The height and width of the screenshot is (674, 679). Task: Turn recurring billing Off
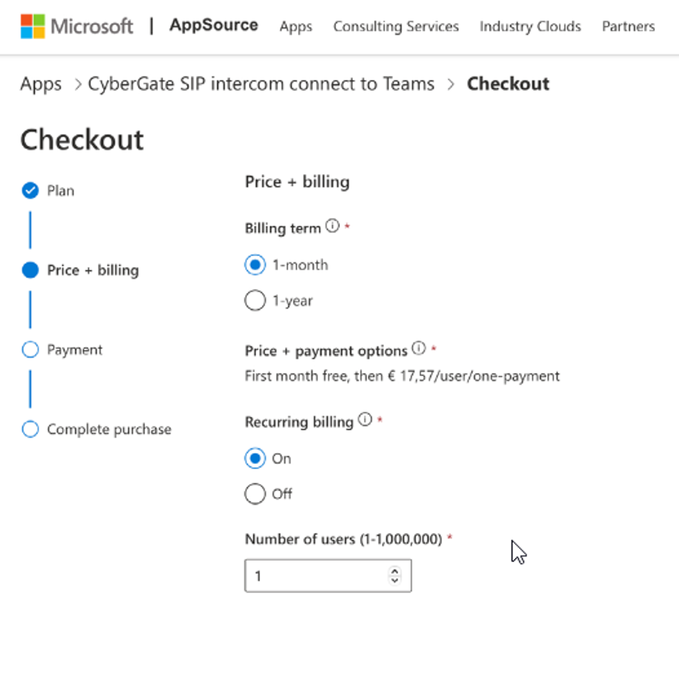[255, 494]
